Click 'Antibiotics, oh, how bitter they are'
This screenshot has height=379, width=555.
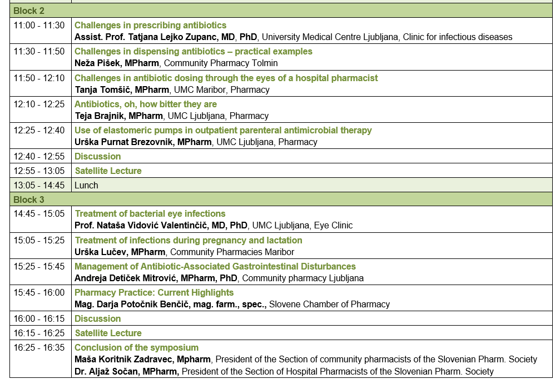click(146, 104)
